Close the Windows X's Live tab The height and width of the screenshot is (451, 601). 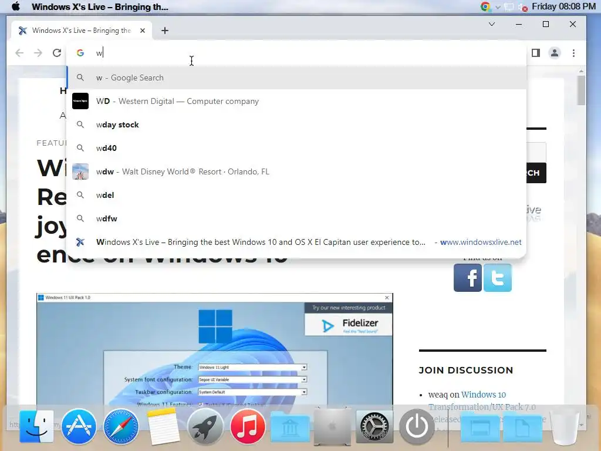143,31
